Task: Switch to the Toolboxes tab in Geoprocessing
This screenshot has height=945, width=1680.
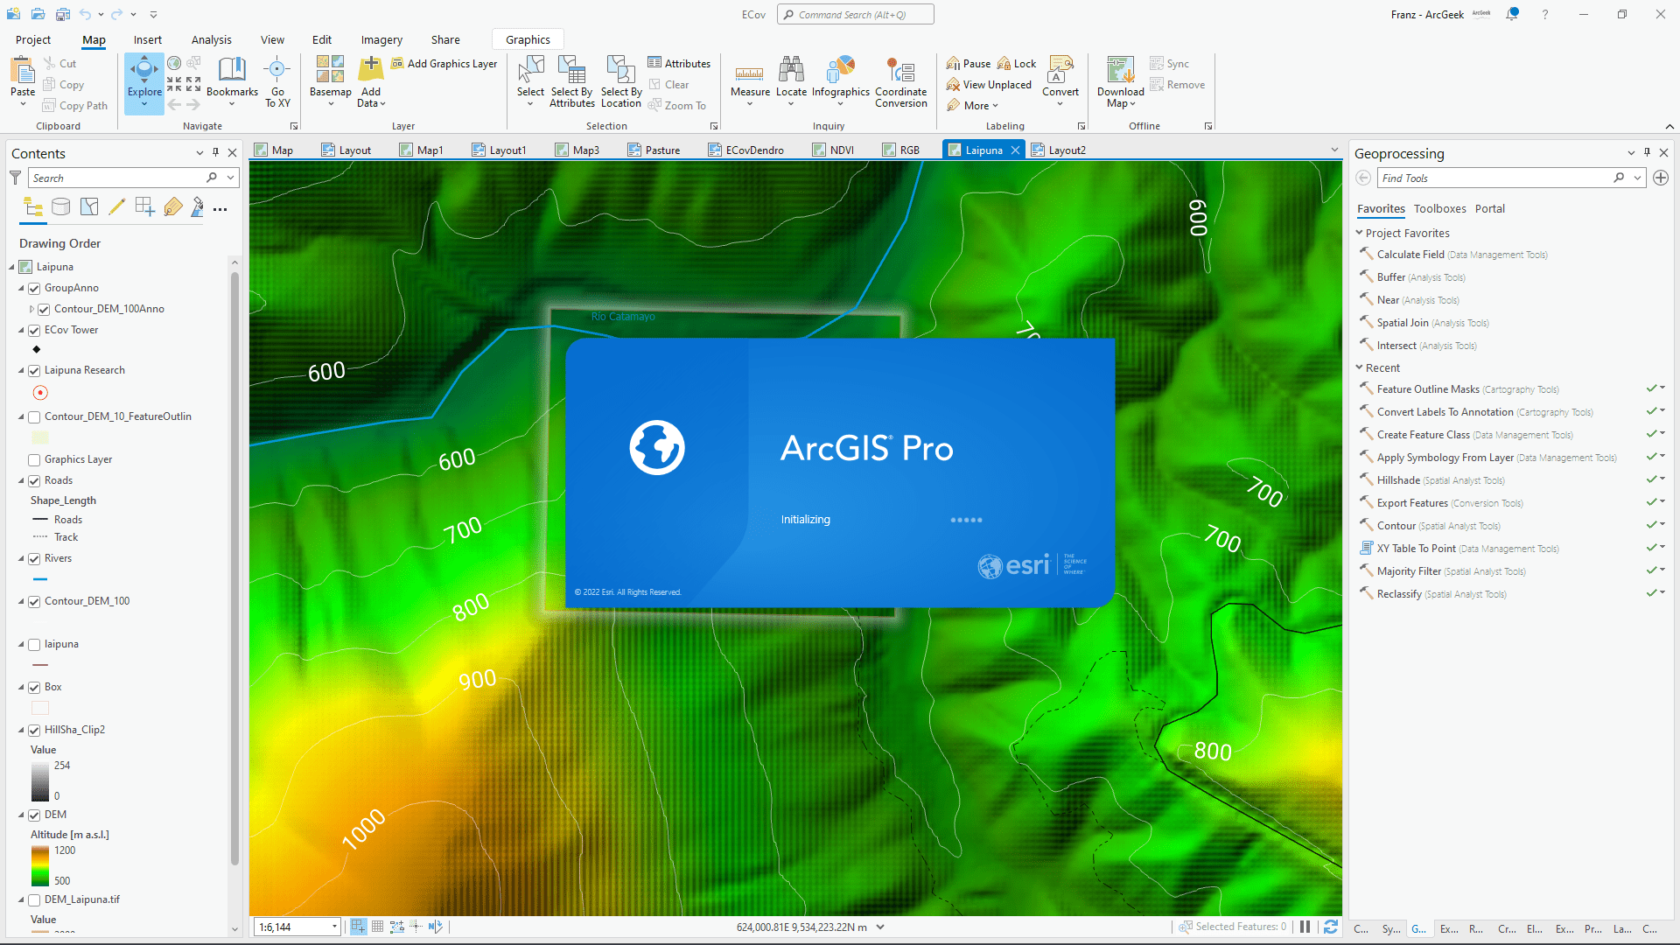Action: coord(1440,208)
